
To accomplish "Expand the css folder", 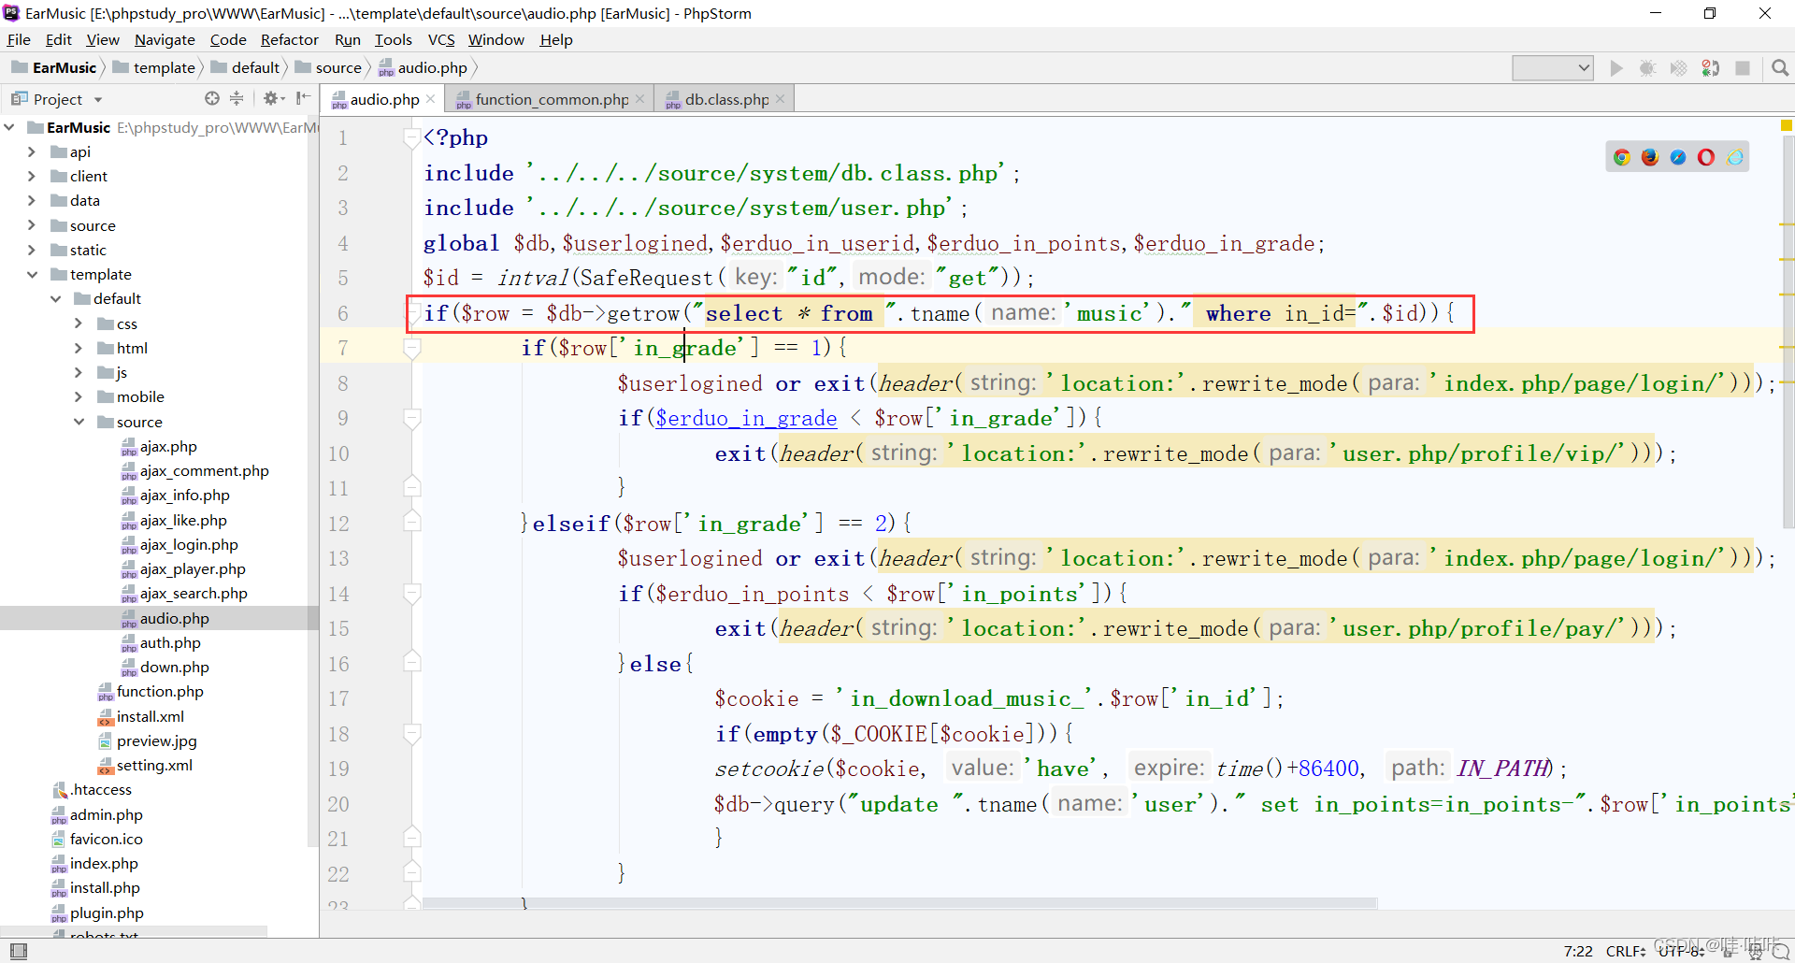I will [x=79, y=323].
